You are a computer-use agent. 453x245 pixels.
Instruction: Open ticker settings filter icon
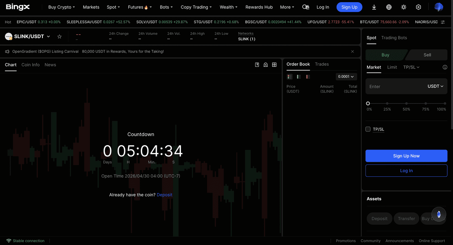(x=443, y=22)
